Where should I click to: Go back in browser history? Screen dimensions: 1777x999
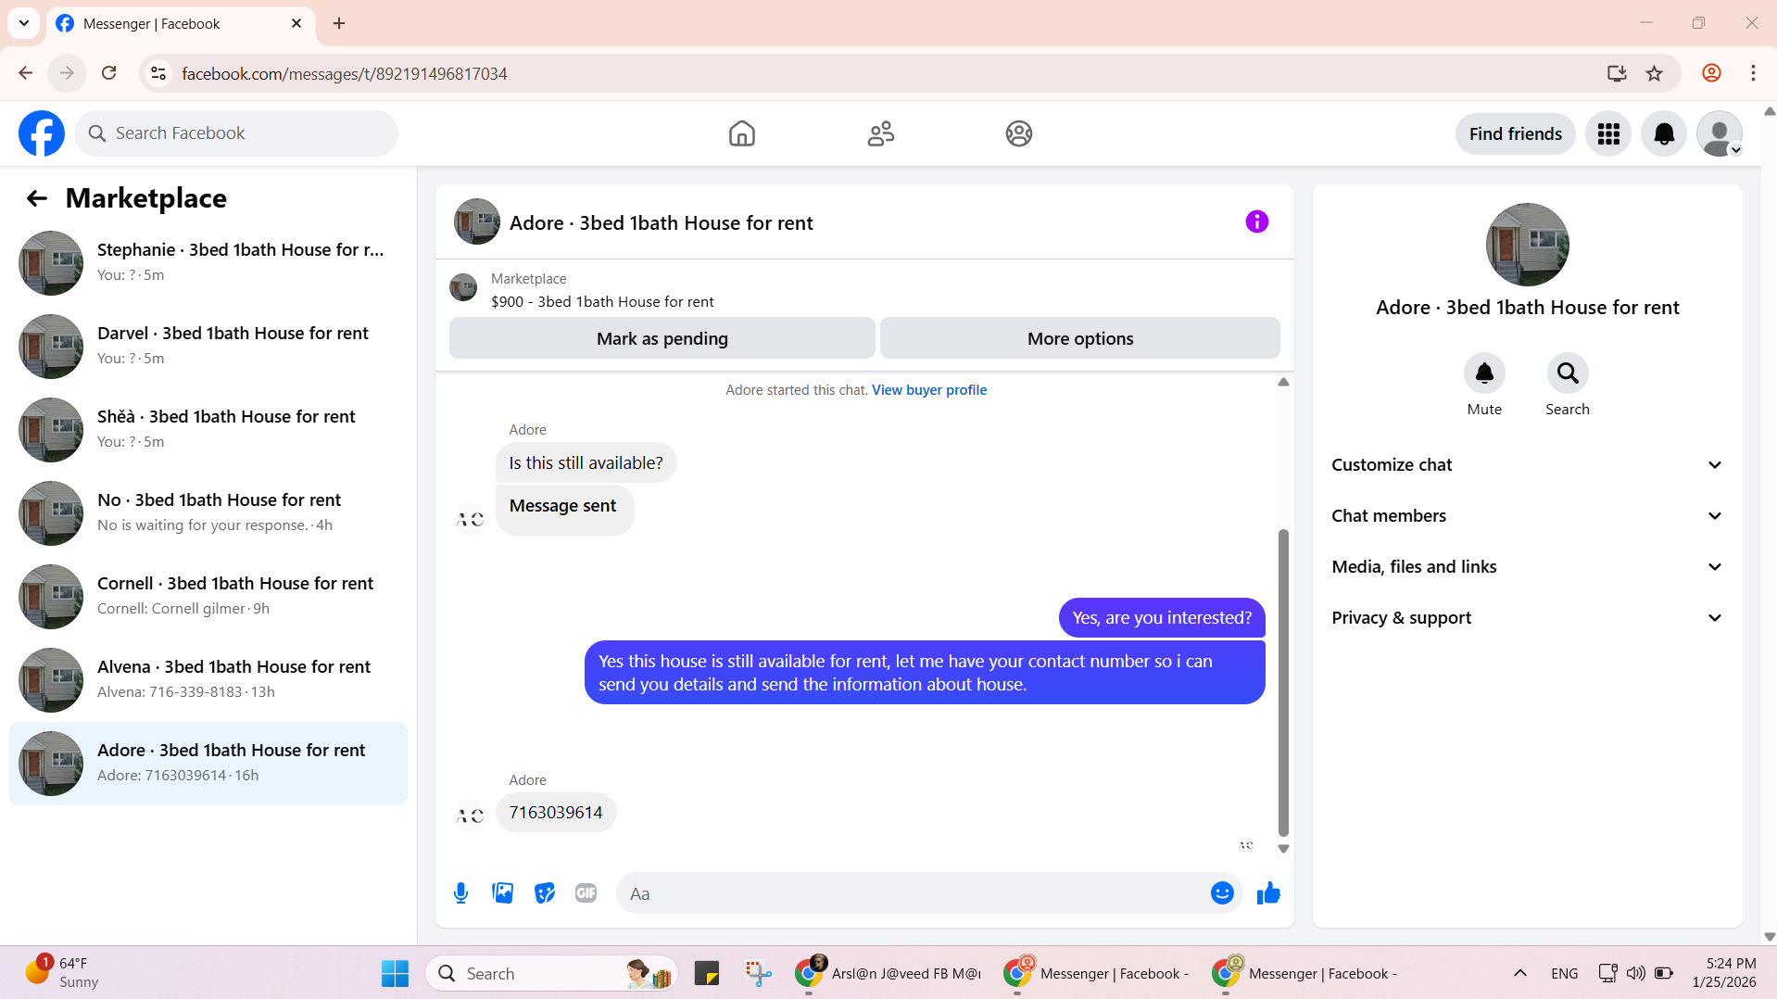click(x=25, y=73)
